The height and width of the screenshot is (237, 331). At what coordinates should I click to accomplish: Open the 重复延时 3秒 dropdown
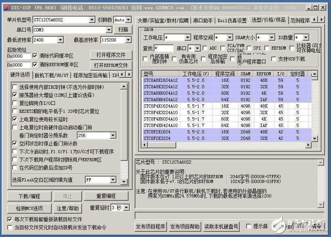click(x=126, y=208)
